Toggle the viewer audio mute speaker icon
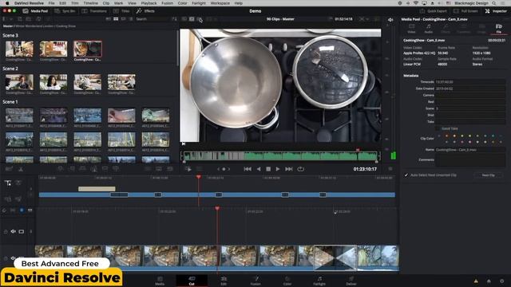Screen dimensions: 511x287 pos(390,20)
